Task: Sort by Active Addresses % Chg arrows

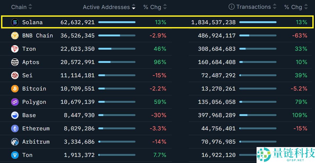Action: [165, 7]
